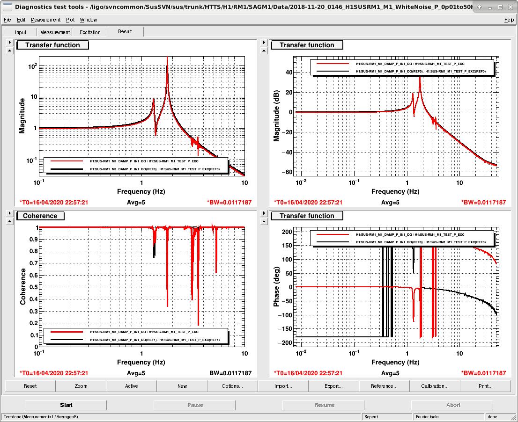Click the Export... button
Image resolution: width=518 pixels, height=422 pixels.
click(x=333, y=386)
